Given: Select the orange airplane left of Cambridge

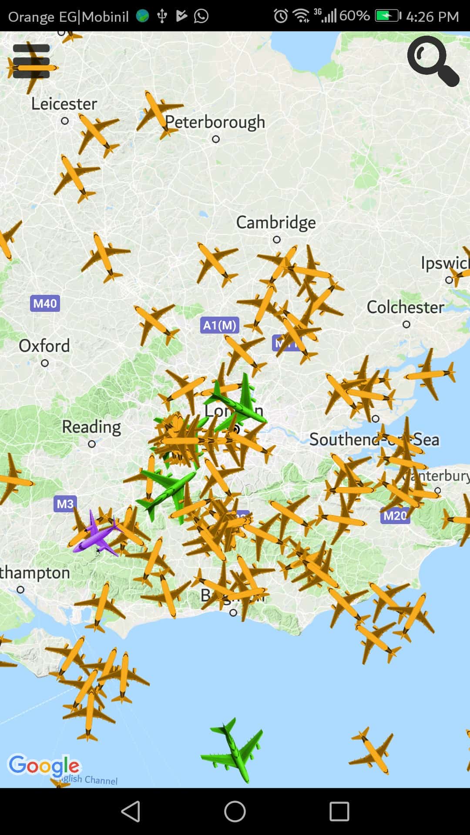Looking at the screenshot, I should pyautogui.click(x=216, y=263).
